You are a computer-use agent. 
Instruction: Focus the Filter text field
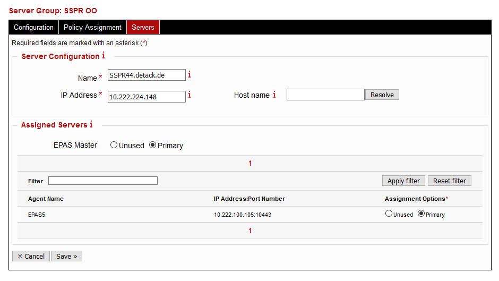point(103,181)
